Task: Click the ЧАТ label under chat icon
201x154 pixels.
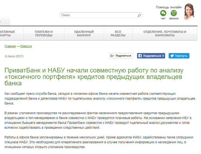Action: [x=163, y=19]
